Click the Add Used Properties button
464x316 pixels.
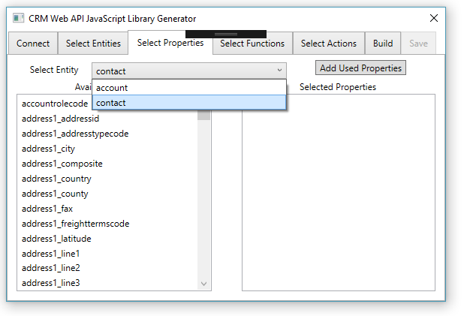[x=360, y=68]
